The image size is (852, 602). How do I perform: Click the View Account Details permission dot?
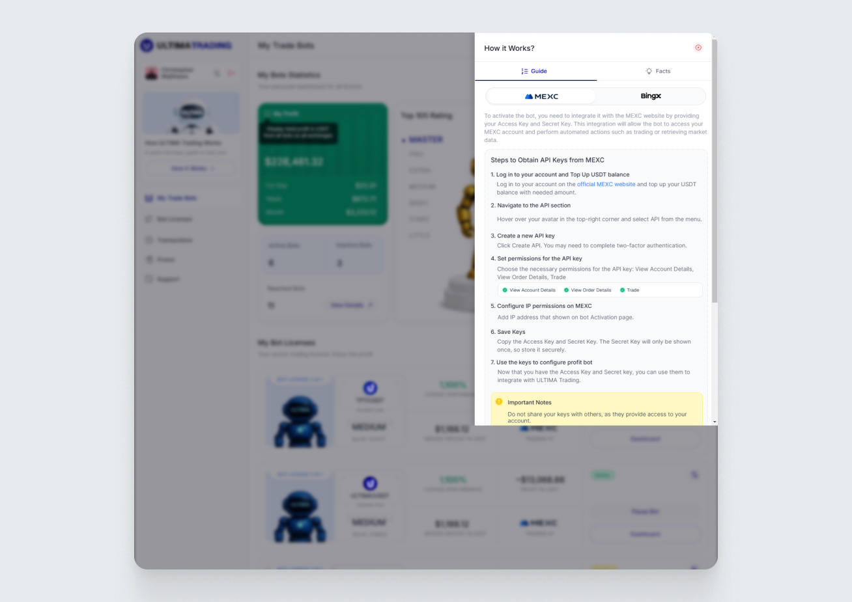click(x=505, y=290)
